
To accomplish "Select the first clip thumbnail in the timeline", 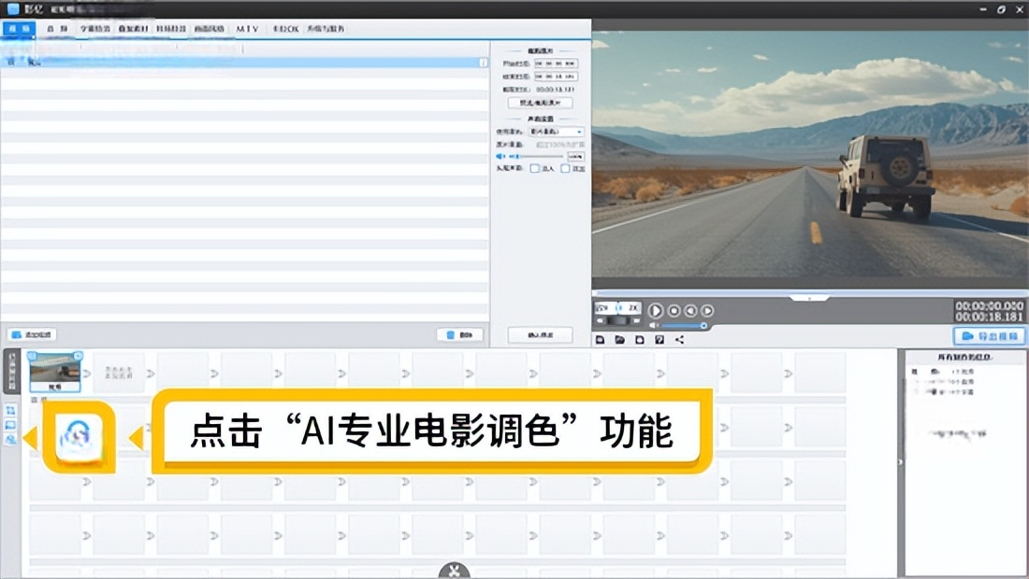I will pyautogui.click(x=55, y=372).
